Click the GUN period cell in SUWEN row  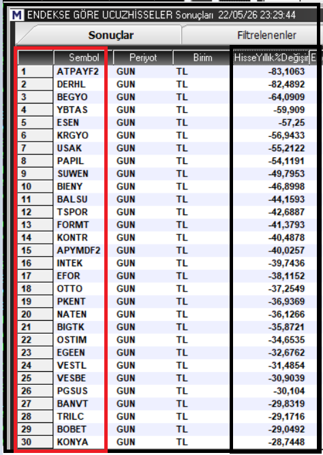(125, 174)
